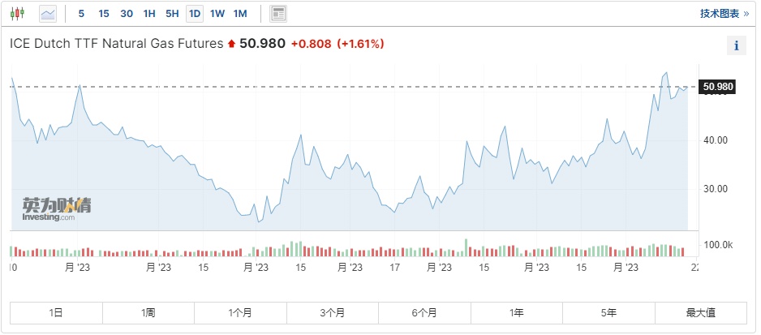Choose the 1M interval

click(x=240, y=14)
